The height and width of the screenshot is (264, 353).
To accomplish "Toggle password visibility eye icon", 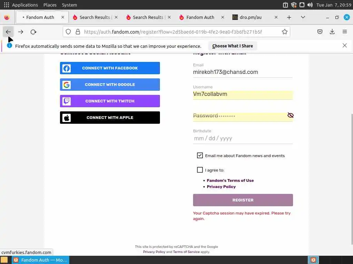I will tap(290, 115).
